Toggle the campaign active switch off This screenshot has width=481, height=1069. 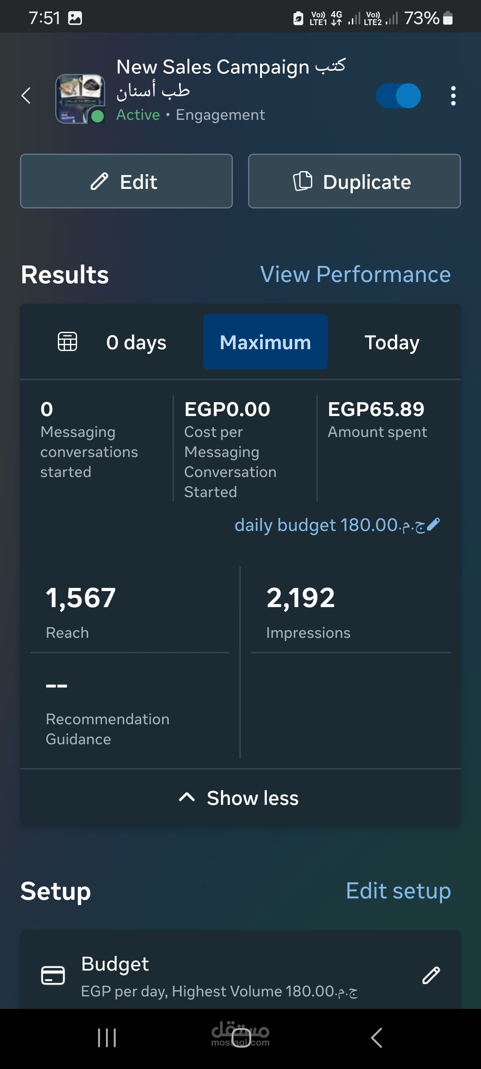point(399,96)
